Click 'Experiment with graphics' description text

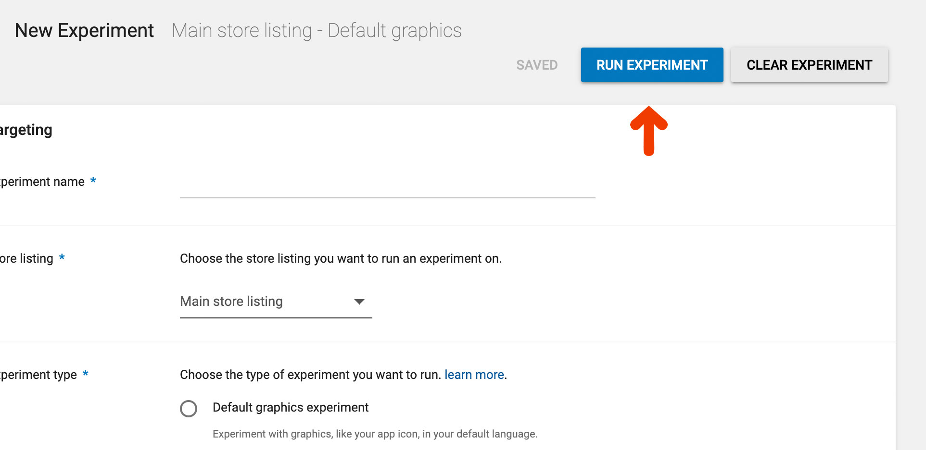point(375,434)
